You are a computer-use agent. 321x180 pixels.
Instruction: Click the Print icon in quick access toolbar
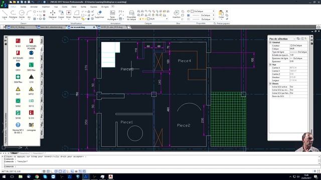pyautogui.click(x=26, y=2)
